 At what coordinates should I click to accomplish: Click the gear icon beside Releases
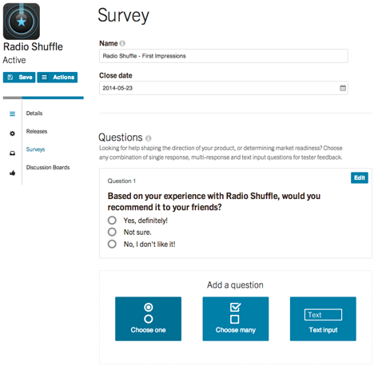12,133
